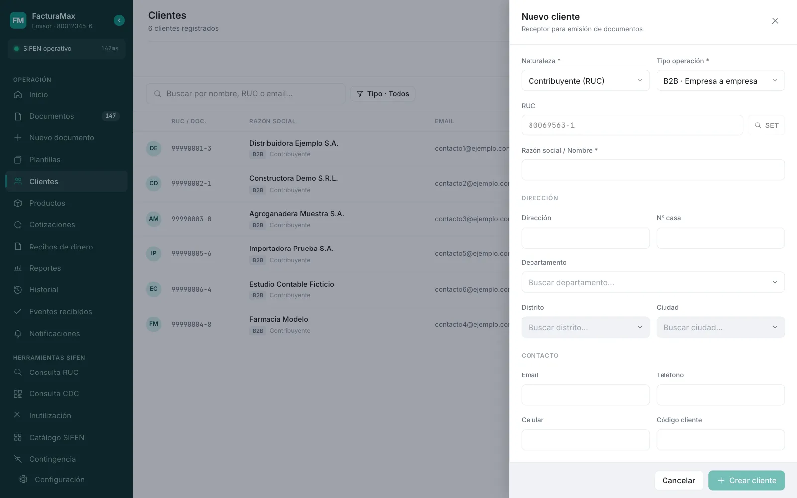797x498 pixels.
Task: Open Clientes in the sidebar menu
Action: (66, 181)
